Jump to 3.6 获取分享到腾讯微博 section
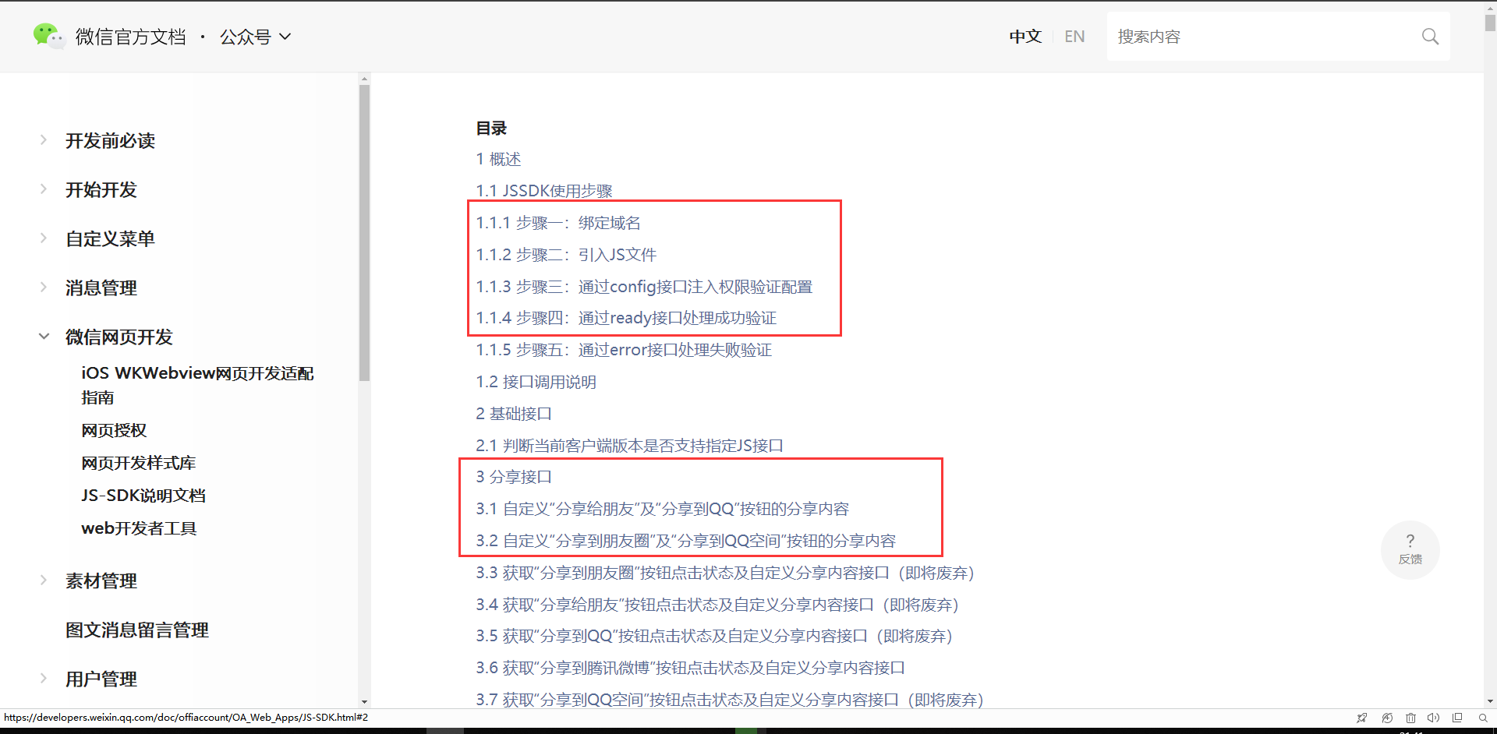 (690, 669)
